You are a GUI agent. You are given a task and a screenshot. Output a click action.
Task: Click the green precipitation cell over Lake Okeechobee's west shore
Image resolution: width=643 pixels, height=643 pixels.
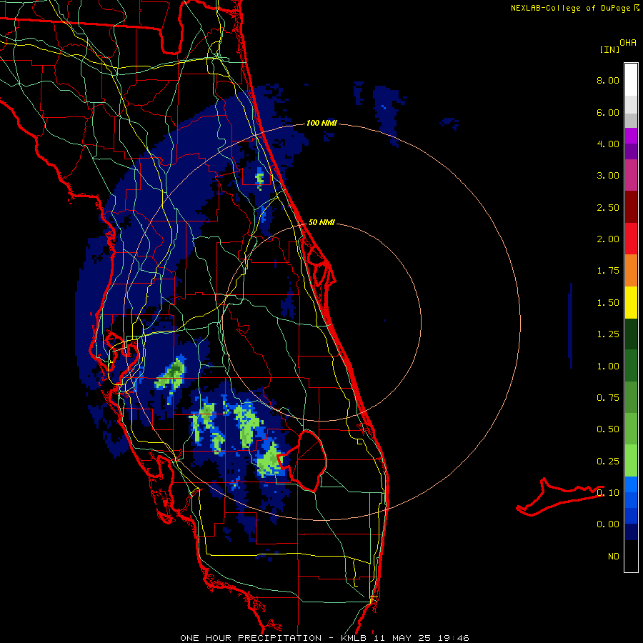(270, 460)
